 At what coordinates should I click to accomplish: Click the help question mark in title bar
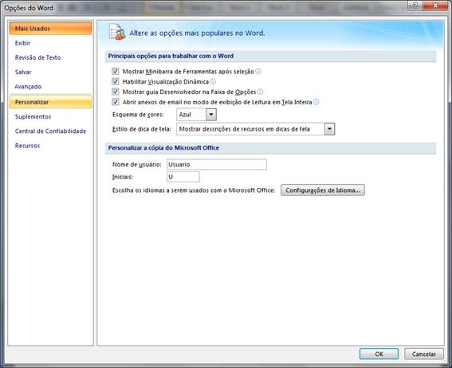(x=415, y=5)
